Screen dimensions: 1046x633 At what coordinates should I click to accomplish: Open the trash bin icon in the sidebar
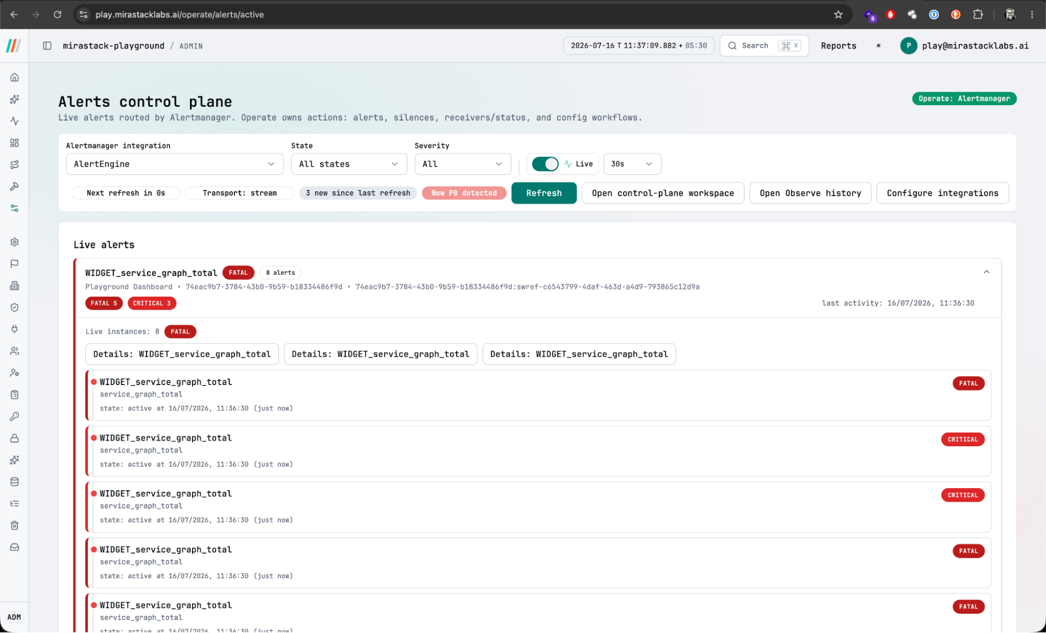(15, 525)
